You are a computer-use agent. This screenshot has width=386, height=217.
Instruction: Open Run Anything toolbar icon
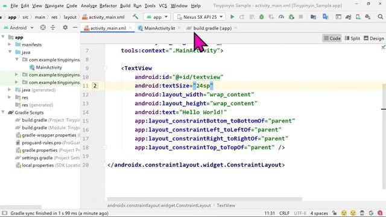(x=338, y=17)
